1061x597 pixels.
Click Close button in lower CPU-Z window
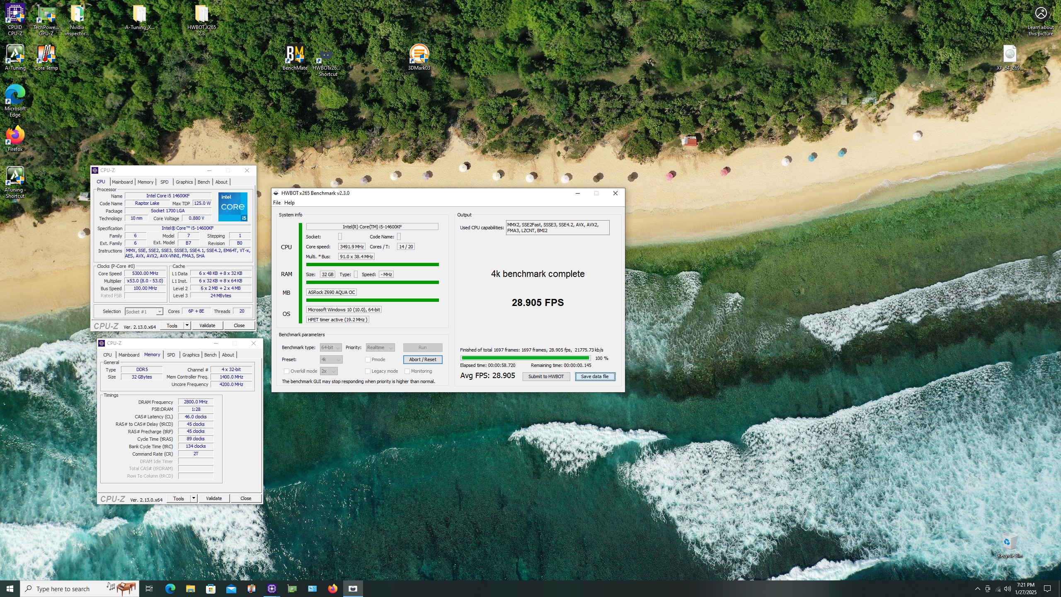click(x=246, y=498)
